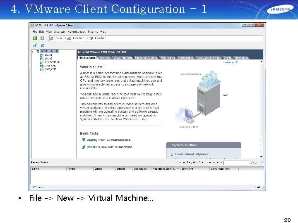Open the View menu
The width and height of the screenshot is (298, 223).
pyautogui.click(x=49, y=32)
